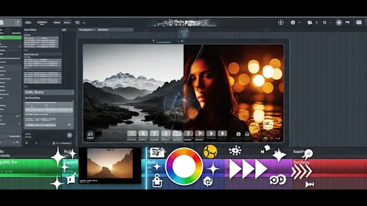The height and width of the screenshot is (206, 367).
Task: Click the yellow ball icon above timeline
Action: coord(210,152)
